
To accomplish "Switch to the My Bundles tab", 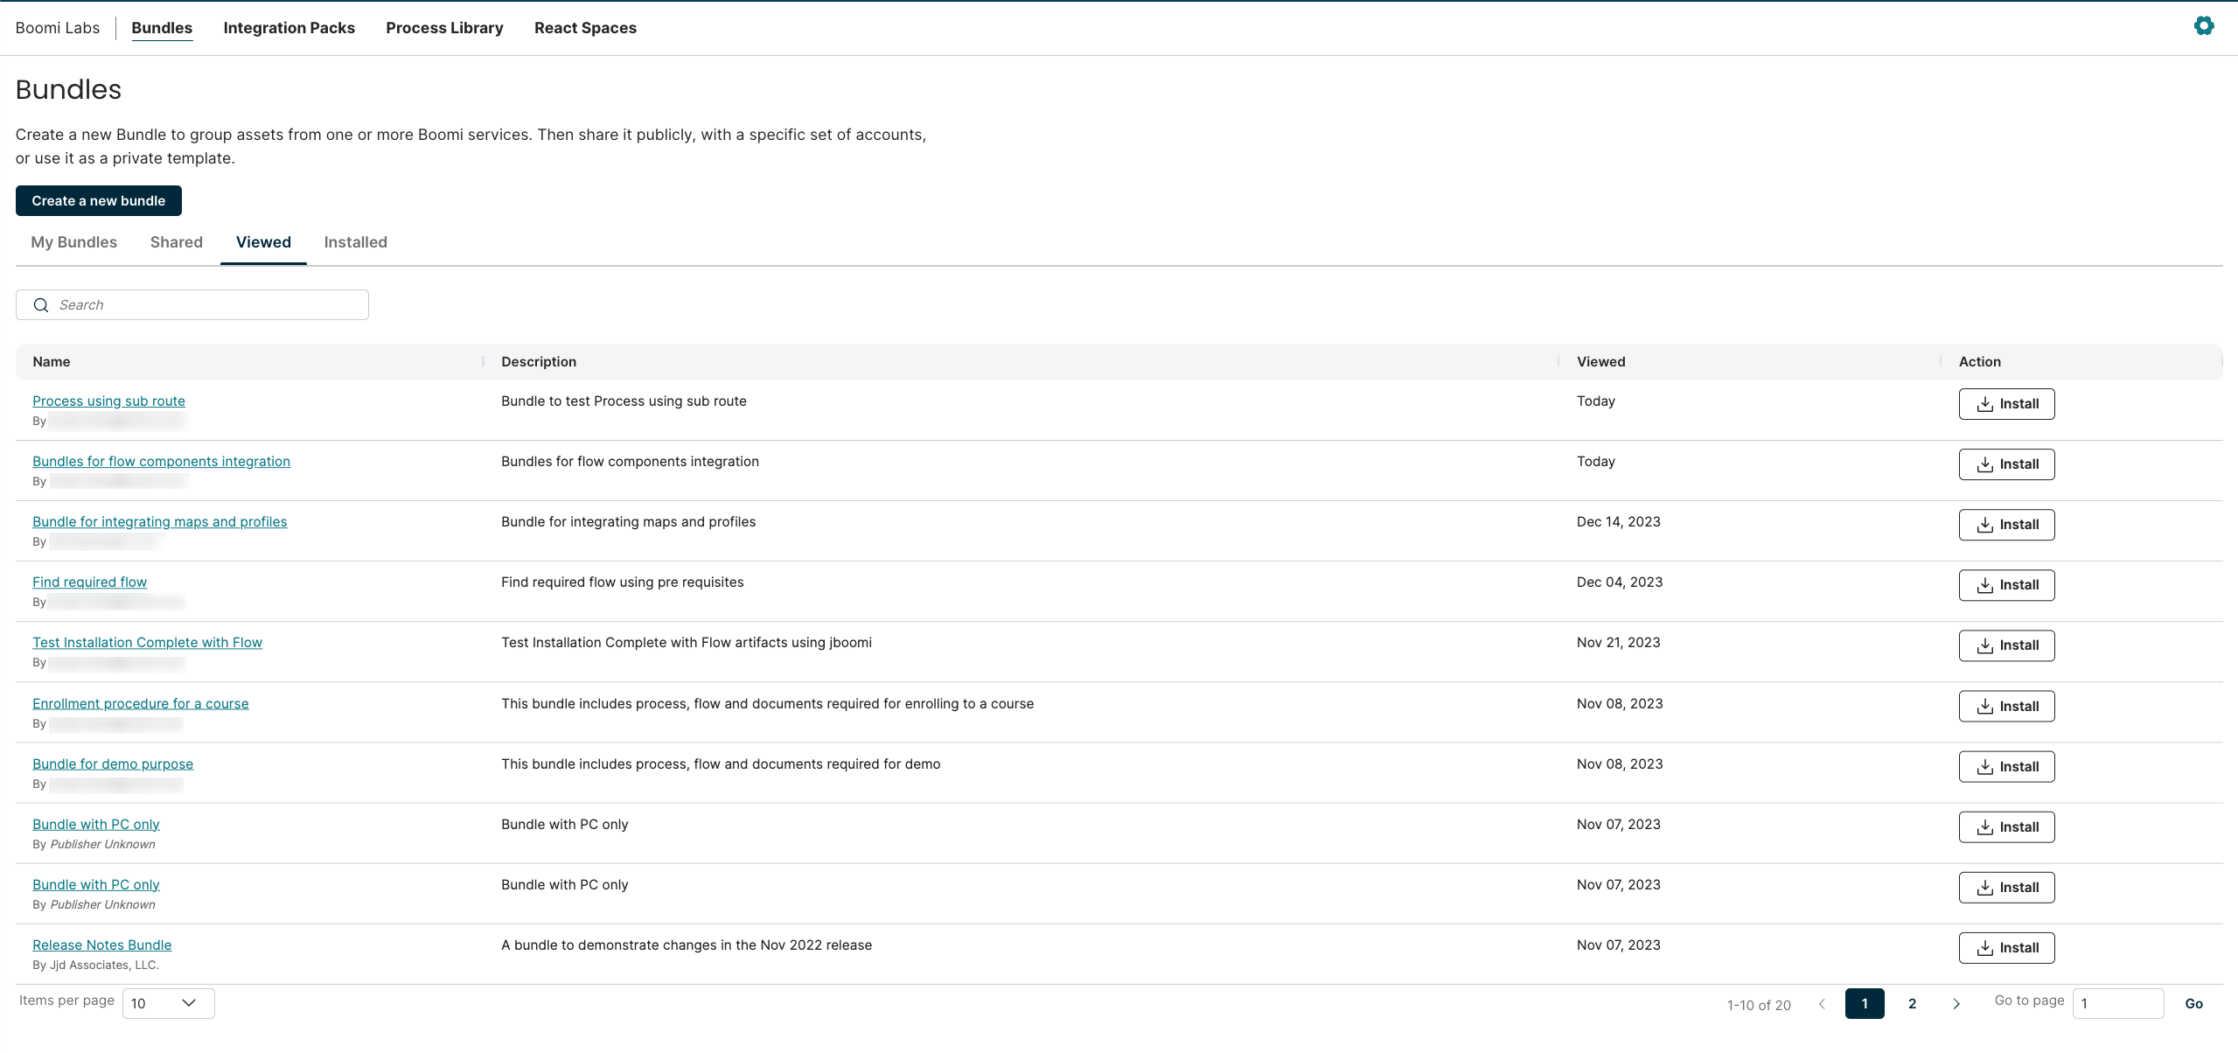I will (73, 242).
